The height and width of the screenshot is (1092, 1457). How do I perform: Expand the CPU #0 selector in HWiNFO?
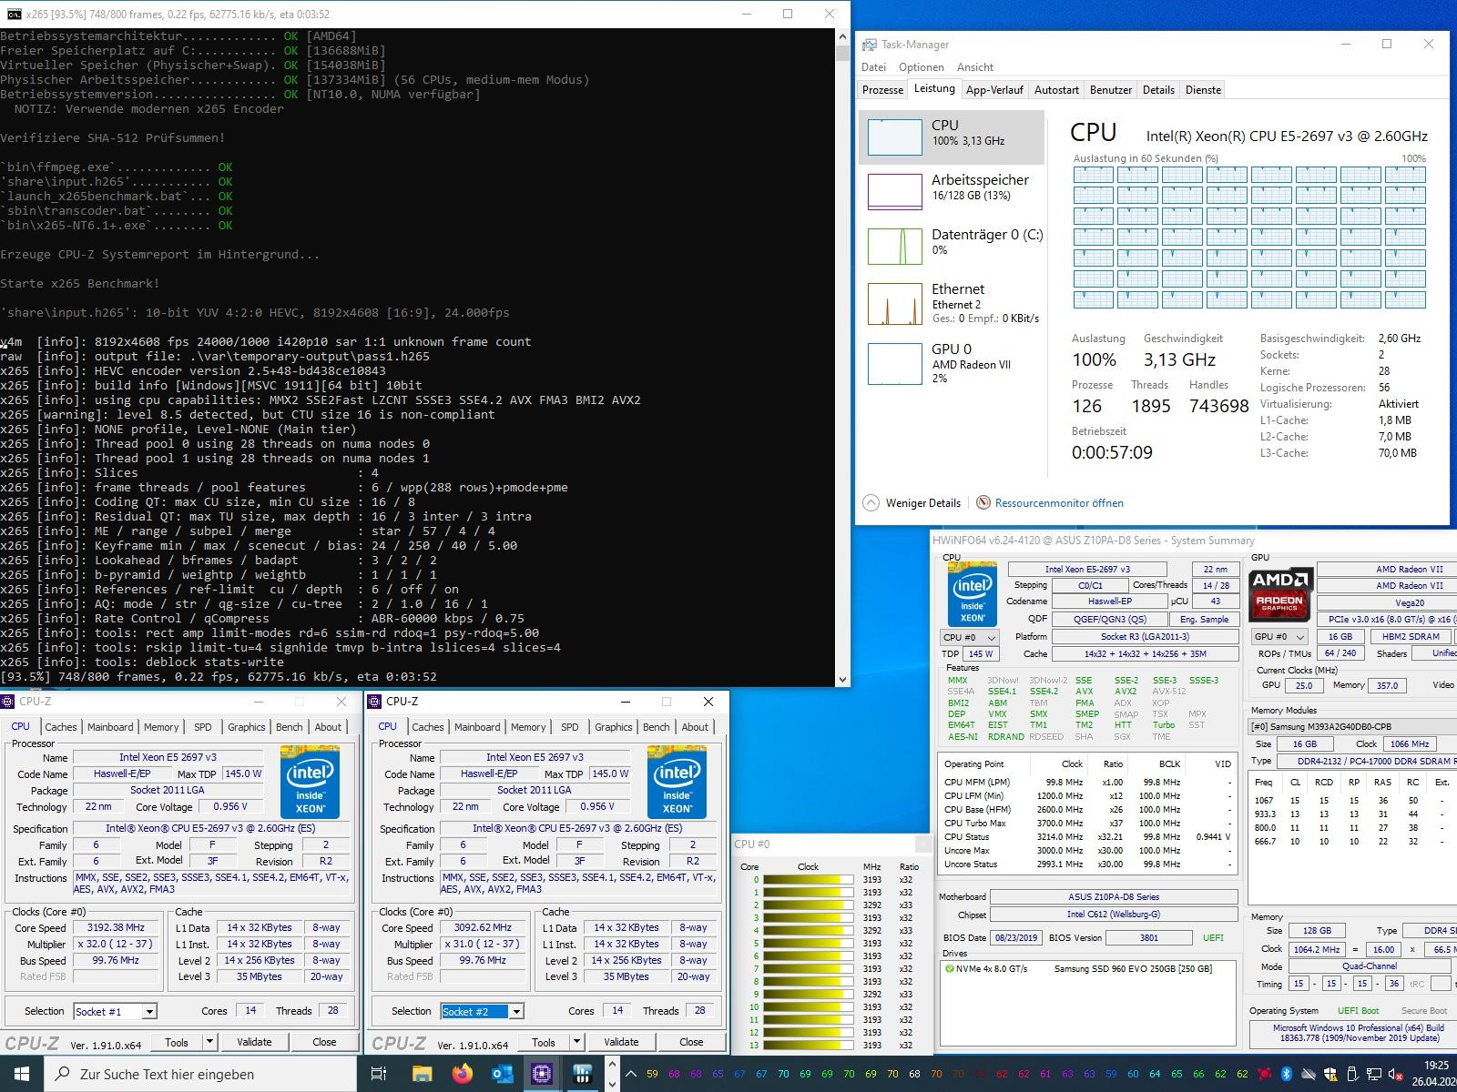[970, 637]
